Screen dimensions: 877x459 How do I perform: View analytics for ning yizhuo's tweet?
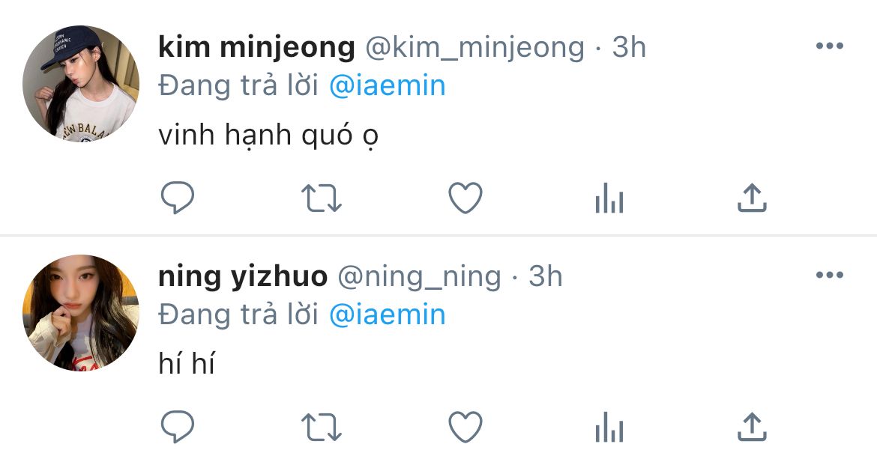(x=609, y=428)
